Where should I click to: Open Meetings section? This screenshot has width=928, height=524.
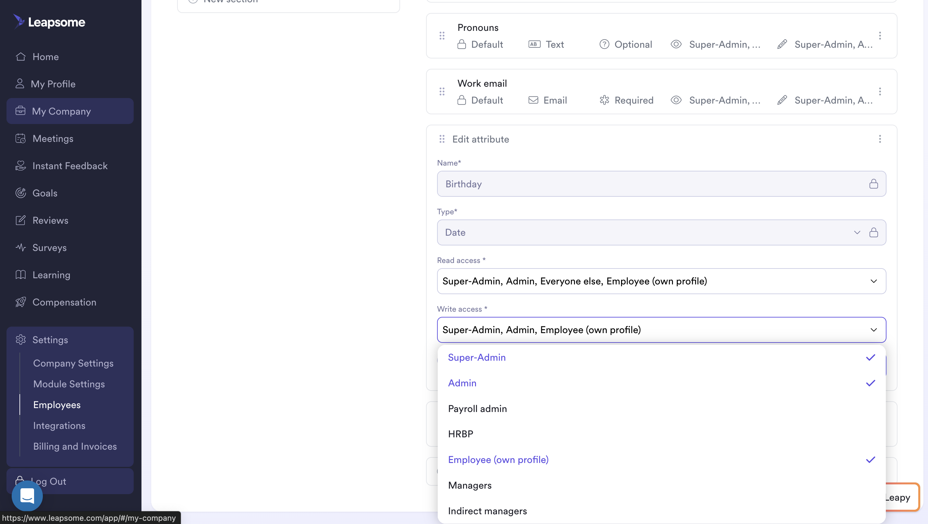53,138
